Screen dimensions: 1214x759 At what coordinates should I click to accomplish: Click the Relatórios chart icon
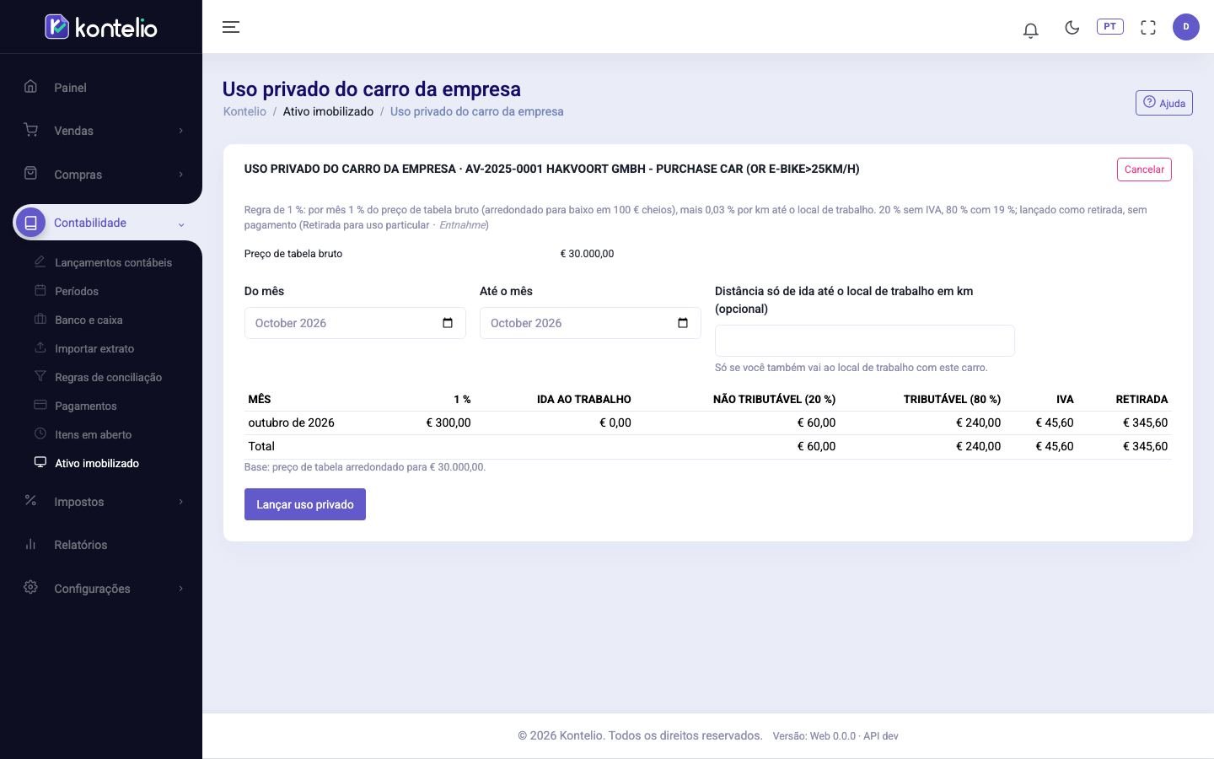[x=31, y=544]
